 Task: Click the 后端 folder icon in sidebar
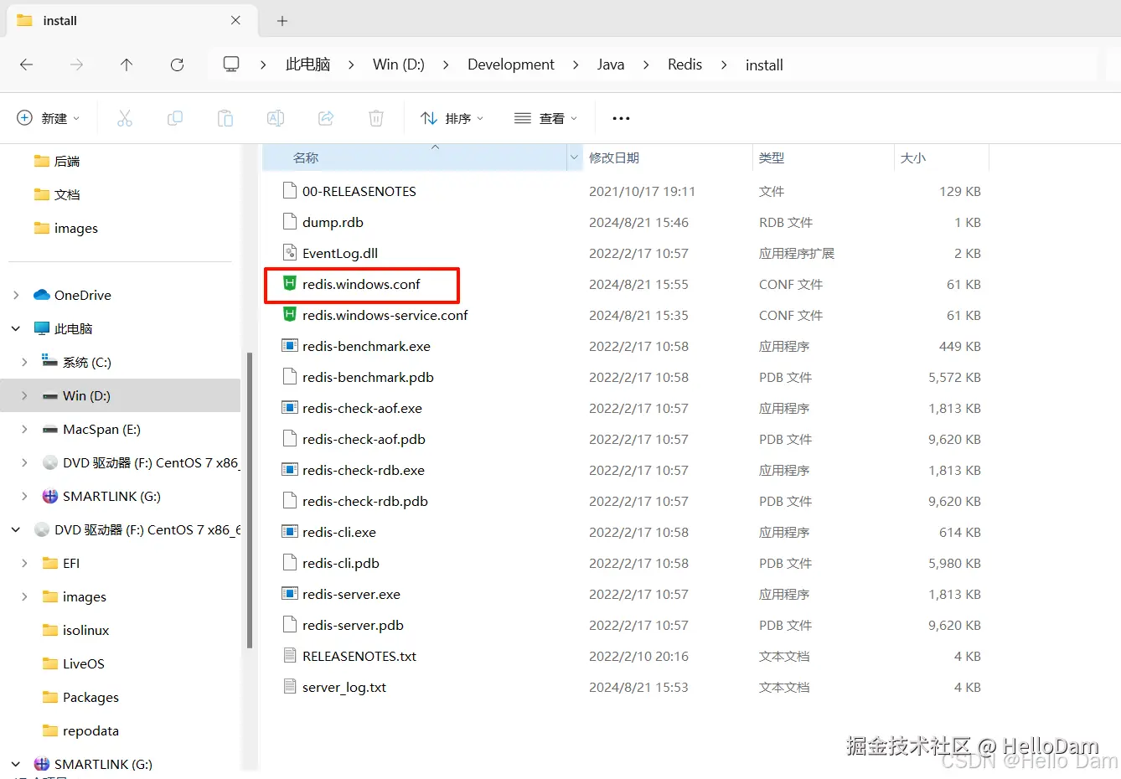point(42,161)
